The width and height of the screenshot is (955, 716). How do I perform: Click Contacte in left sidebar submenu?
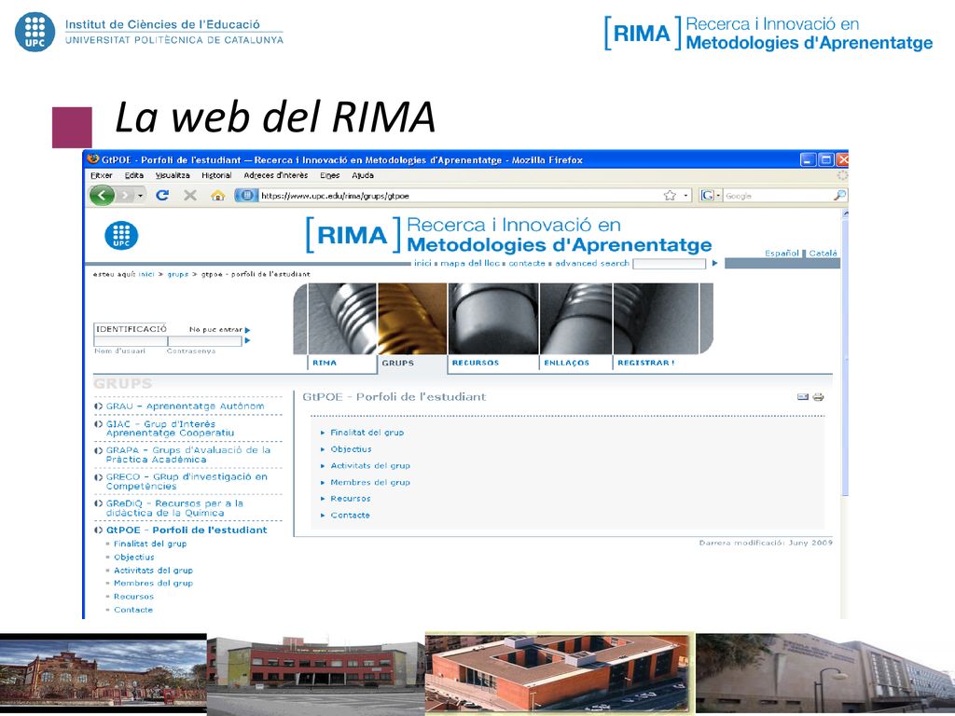coord(133,610)
